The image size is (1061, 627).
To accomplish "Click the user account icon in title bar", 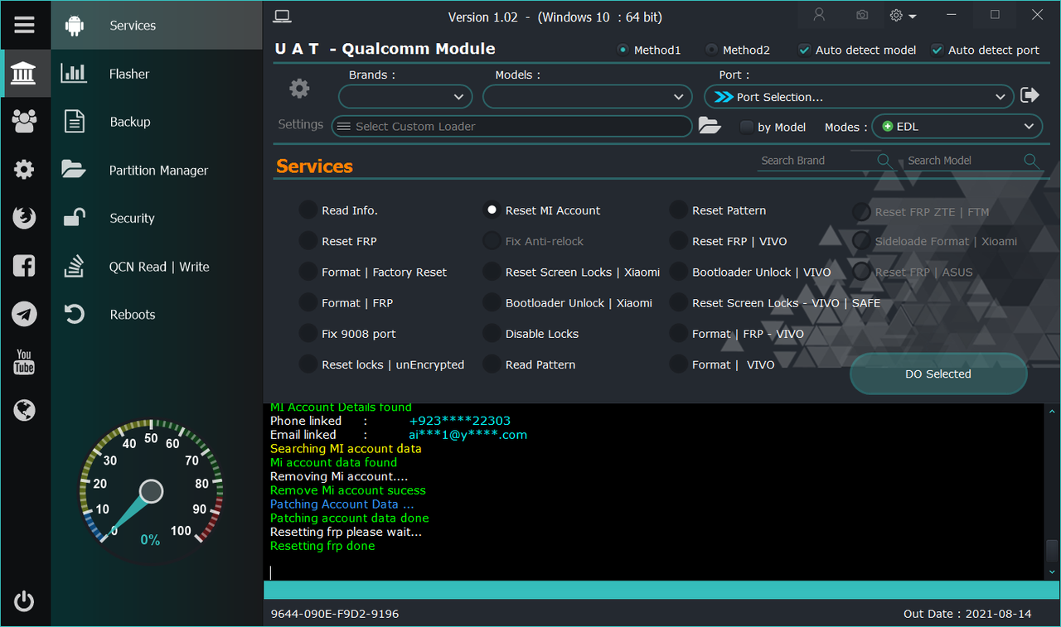I will click(x=819, y=16).
